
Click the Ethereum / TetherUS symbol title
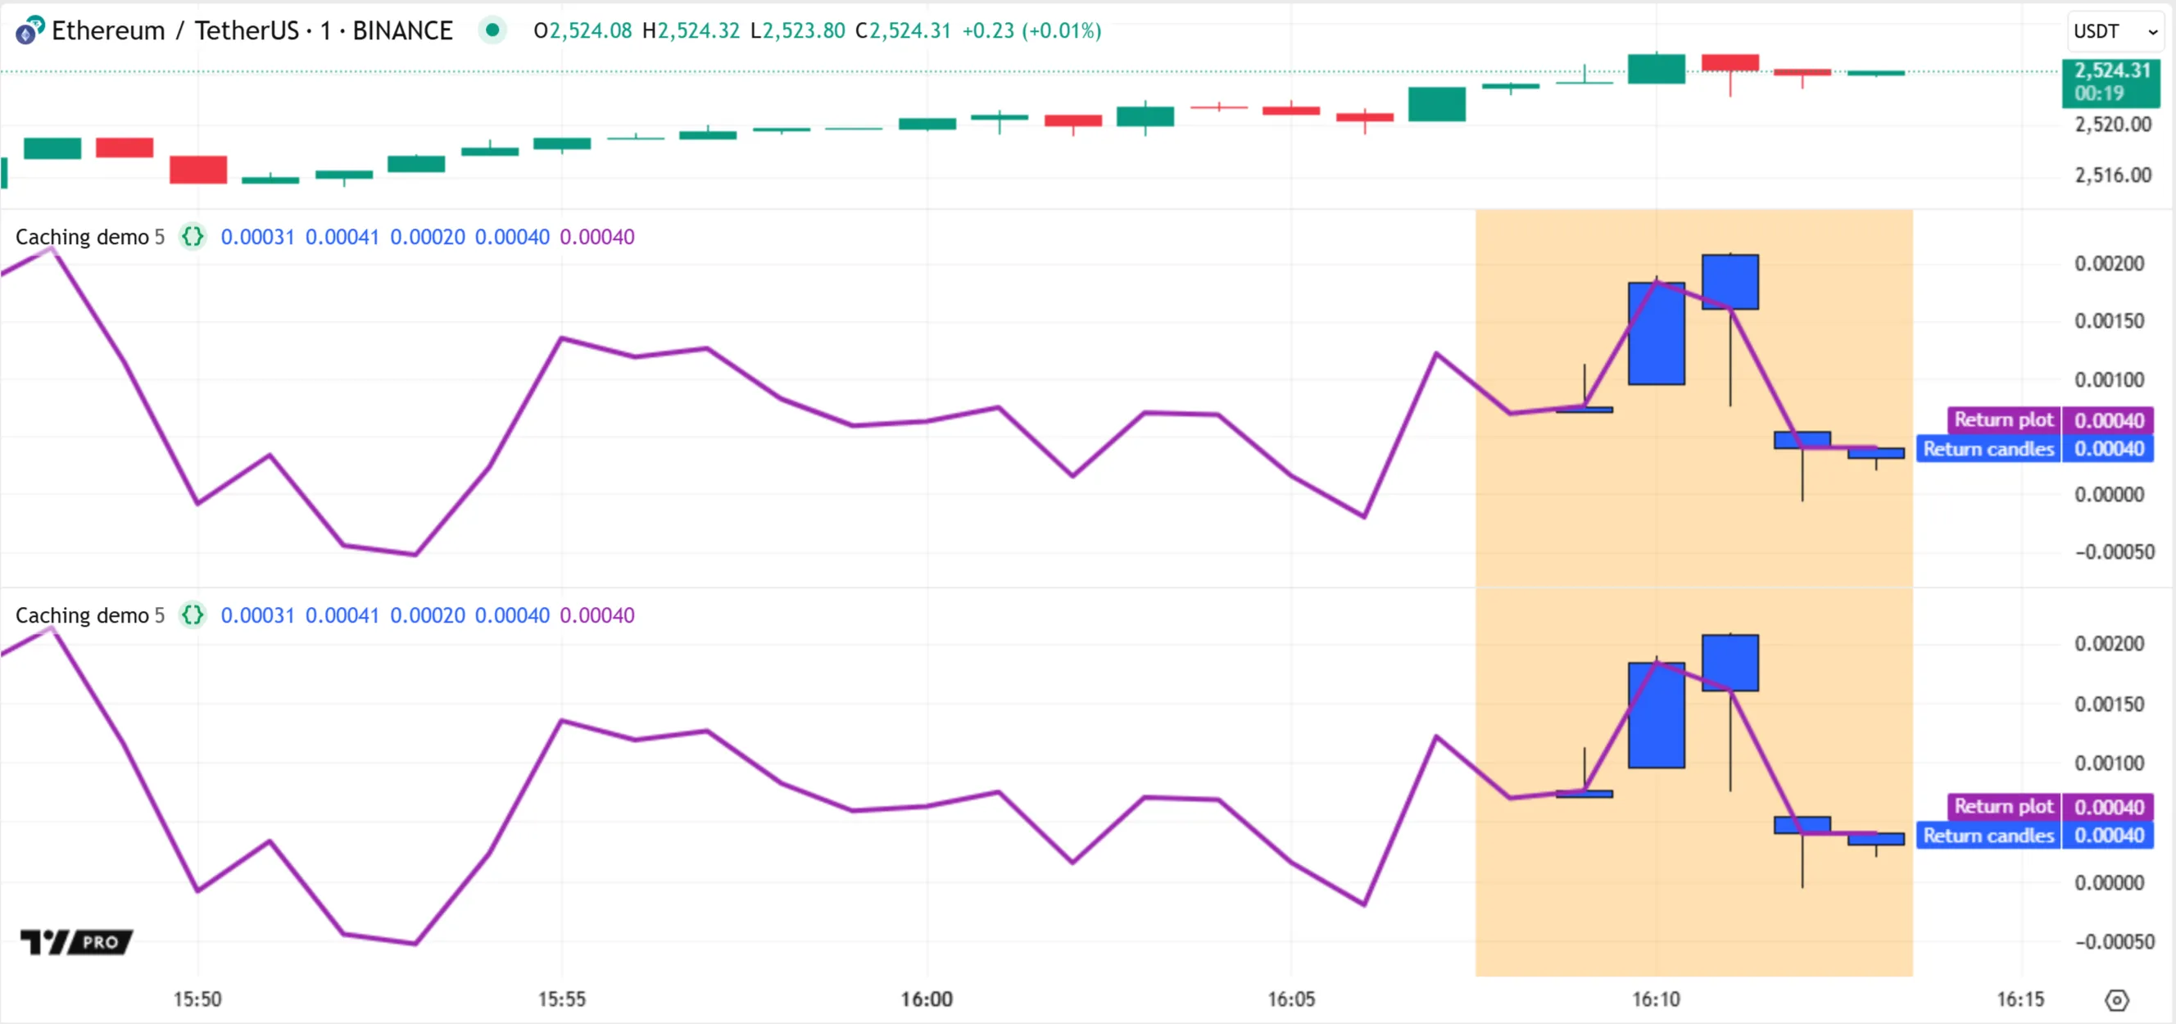252,30
